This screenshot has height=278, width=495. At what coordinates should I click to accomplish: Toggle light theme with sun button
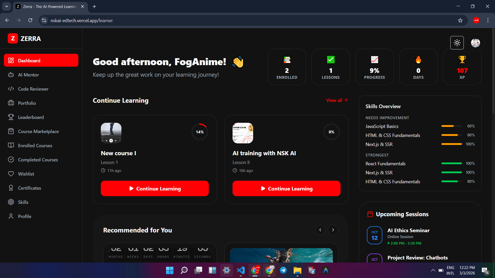457,43
